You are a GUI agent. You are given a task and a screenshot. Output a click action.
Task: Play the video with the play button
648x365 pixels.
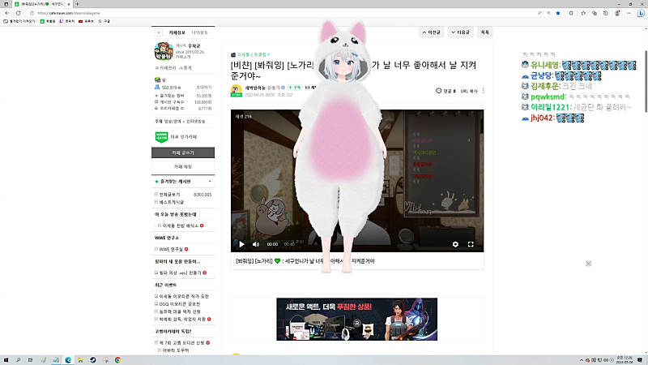click(x=241, y=244)
